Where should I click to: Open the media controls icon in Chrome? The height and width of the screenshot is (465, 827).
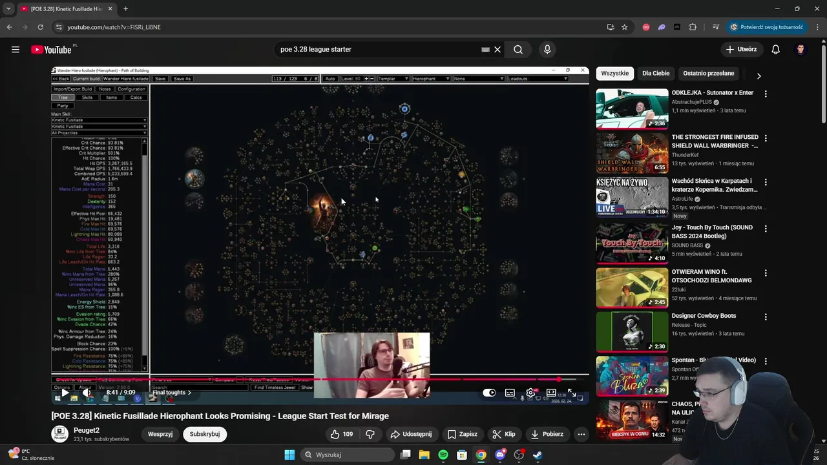point(716,27)
